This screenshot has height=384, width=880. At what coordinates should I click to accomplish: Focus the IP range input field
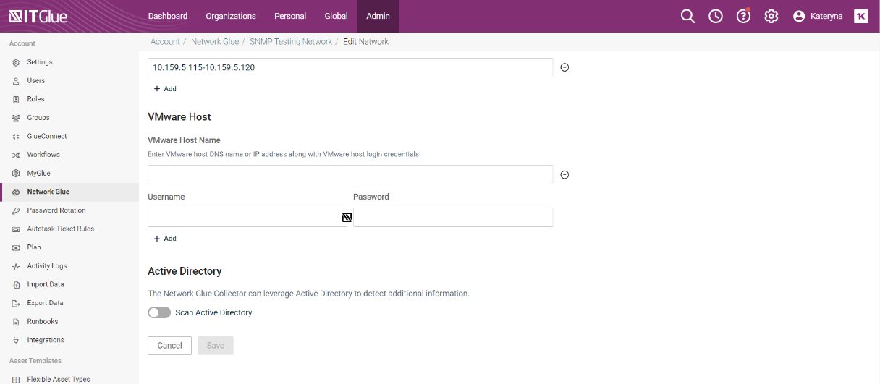[350, 67]
